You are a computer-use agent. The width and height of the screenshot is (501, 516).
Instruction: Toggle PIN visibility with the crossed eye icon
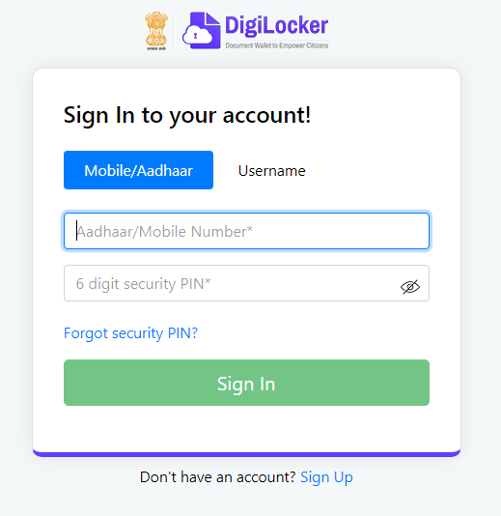point(410,287)
